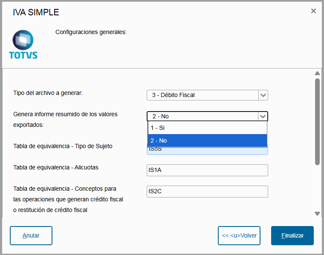Click the Finalizar button
324x255 pixels.
coord(292,235)
